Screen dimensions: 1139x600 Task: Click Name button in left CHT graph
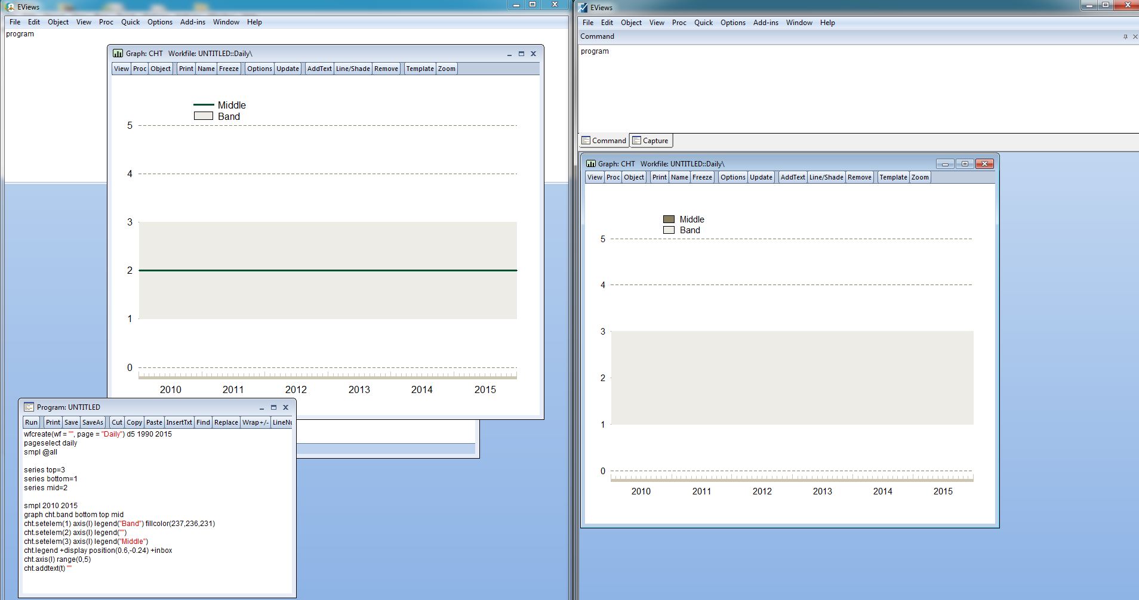[x=206, y=69]
